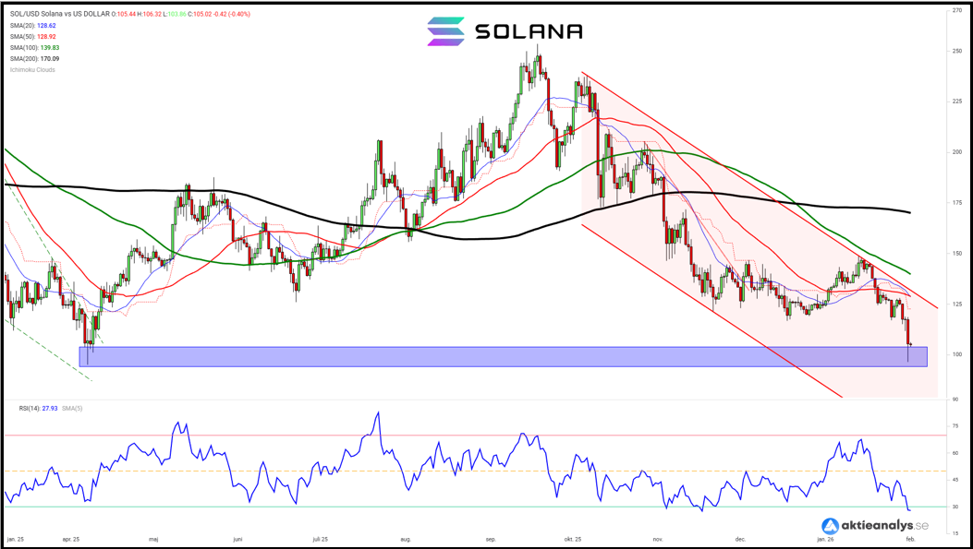The width and height of the screenshot is (973, 549).
Task: Click the 45 RSI axis label
Action: pyautogui.click(x=956, y=480)
